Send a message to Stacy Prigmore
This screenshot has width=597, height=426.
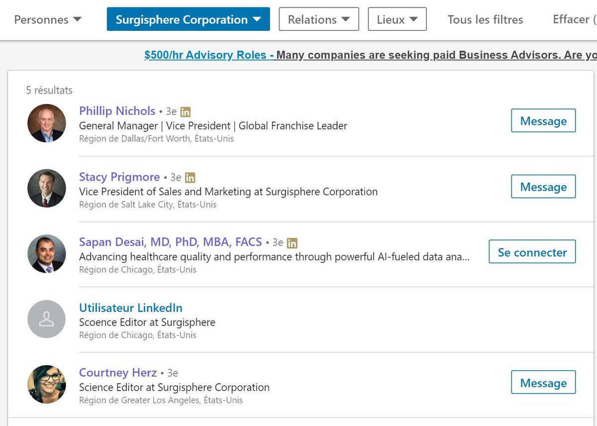point(543,187)
